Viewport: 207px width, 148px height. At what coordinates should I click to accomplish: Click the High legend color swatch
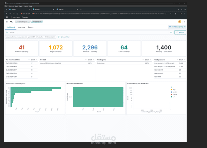click(172, 90)
